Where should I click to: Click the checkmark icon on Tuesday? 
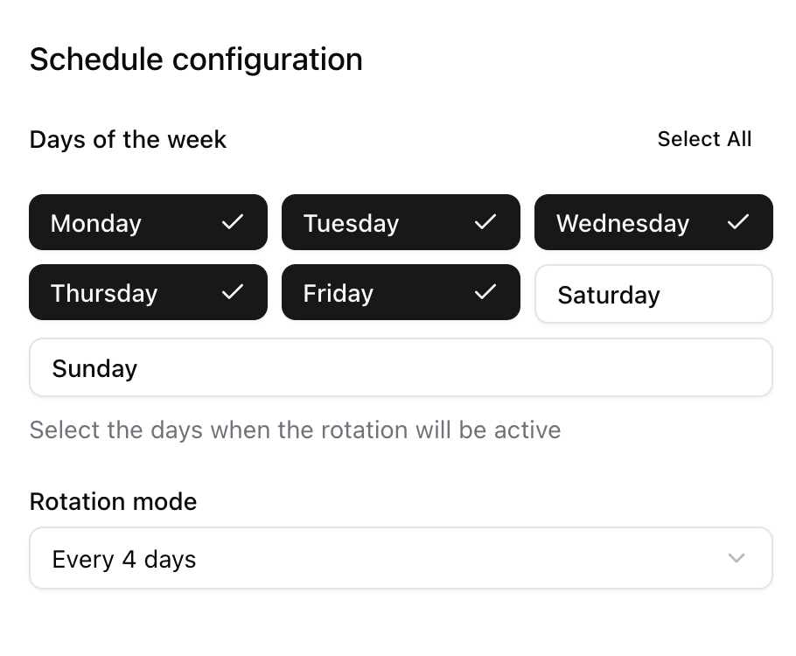pos(485,222)
